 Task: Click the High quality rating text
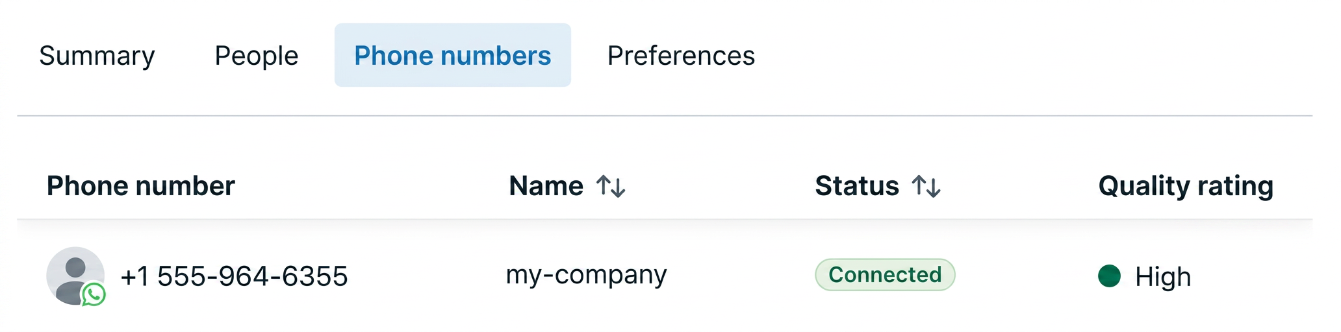click(1163, 277)
